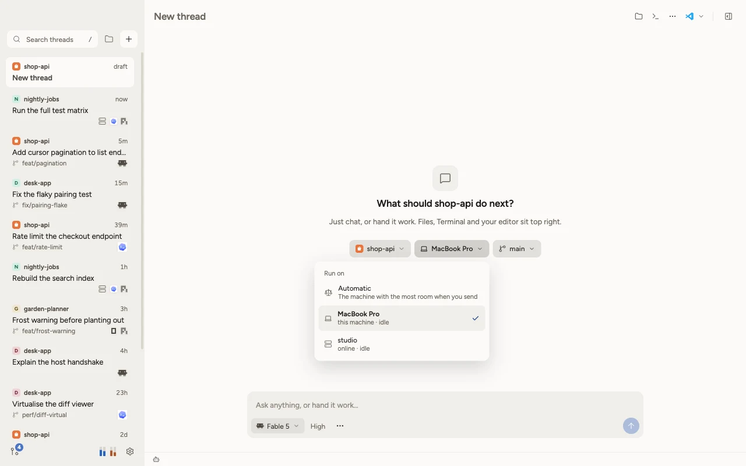746x466 pixels.
Task: Click the feat/frost-warning branch label
Action: 48,331
